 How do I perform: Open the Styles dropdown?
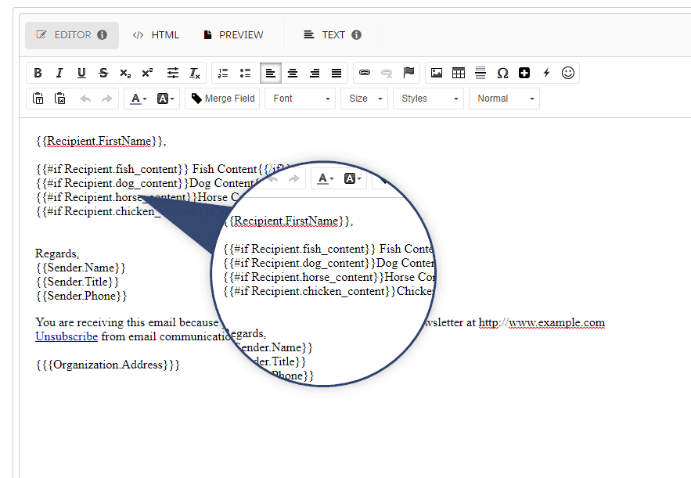[x=428, y=99]
